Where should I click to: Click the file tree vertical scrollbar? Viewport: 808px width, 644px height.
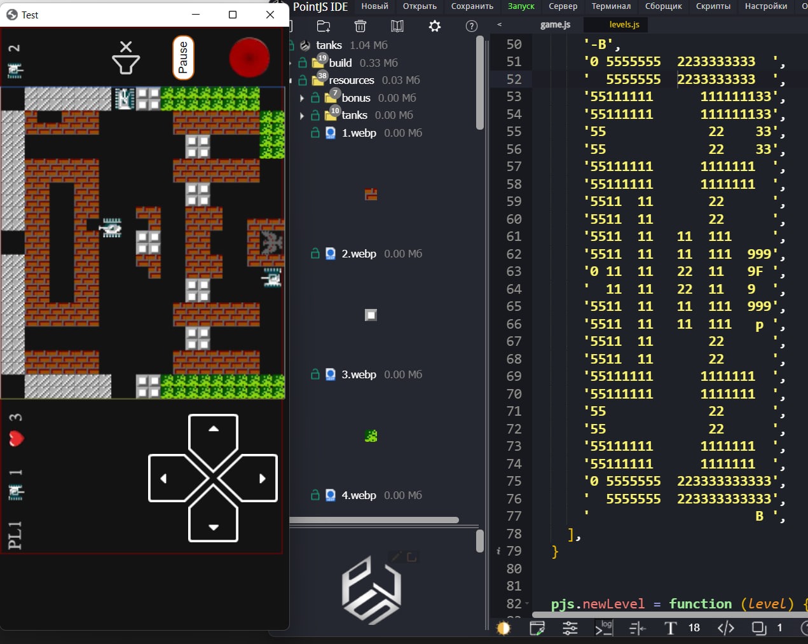[x=480, y=83]
